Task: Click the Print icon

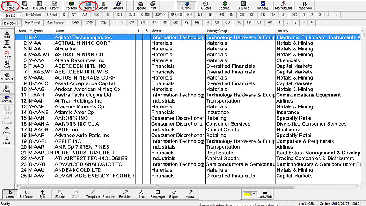Action: coord(153,5)
